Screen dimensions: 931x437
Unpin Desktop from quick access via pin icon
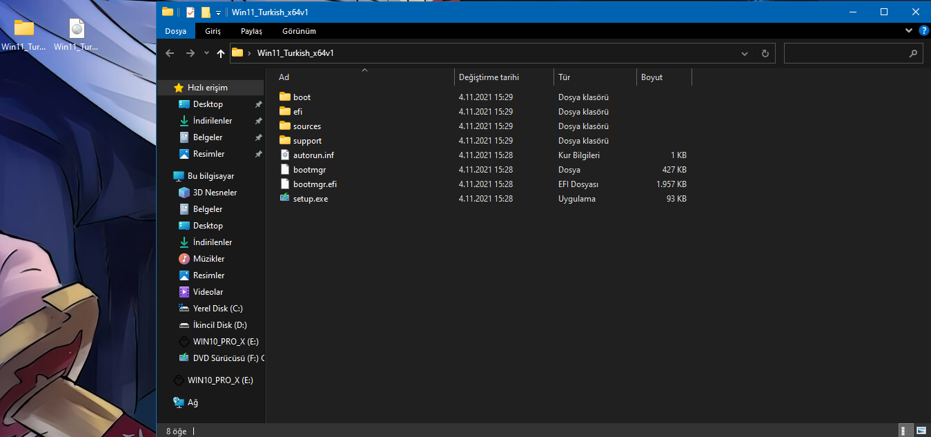(x=258, y=104)
